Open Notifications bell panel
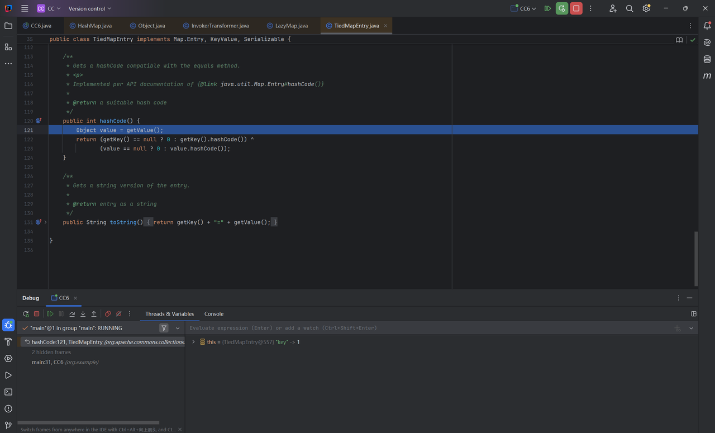The height and width of the screenshot is (433, 715). pos(707,26)
